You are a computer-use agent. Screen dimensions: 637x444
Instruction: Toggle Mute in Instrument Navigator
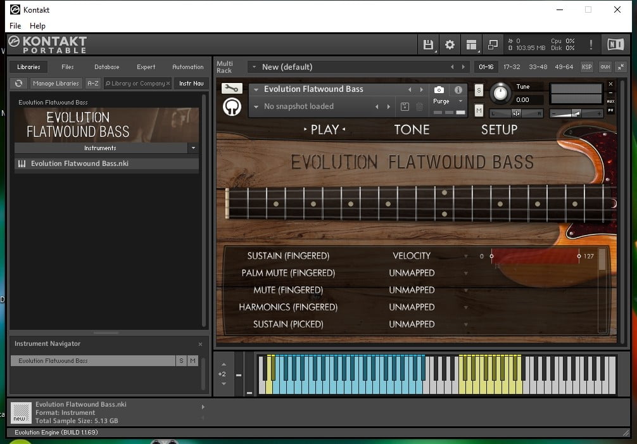192,360
